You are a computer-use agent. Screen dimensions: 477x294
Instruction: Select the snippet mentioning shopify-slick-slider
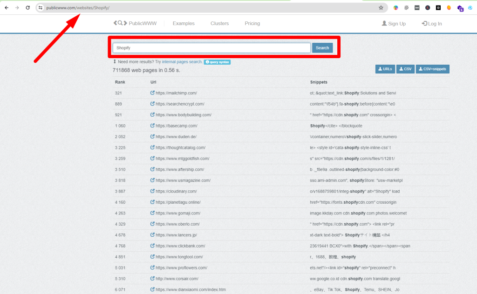[x=353, y=137]
